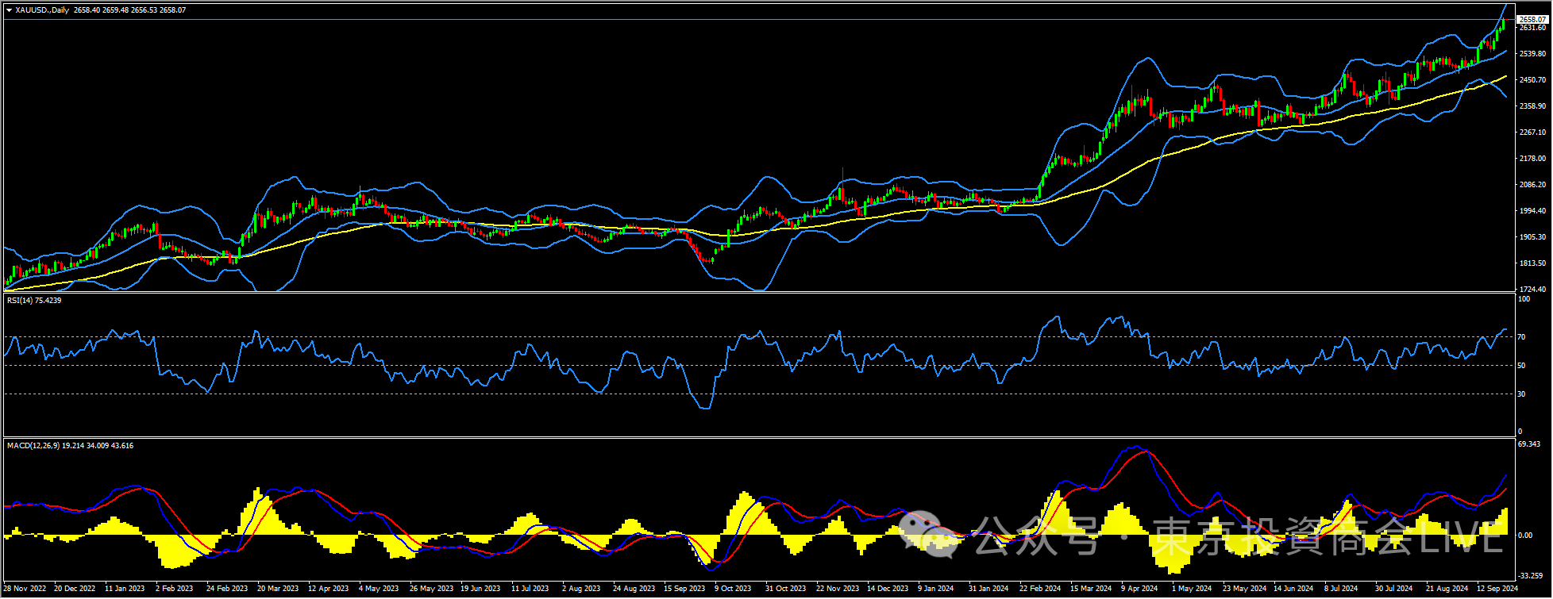Click the 2631.60 price axis label
This screenshot has height=599, width=1553.
(1532, 28)
